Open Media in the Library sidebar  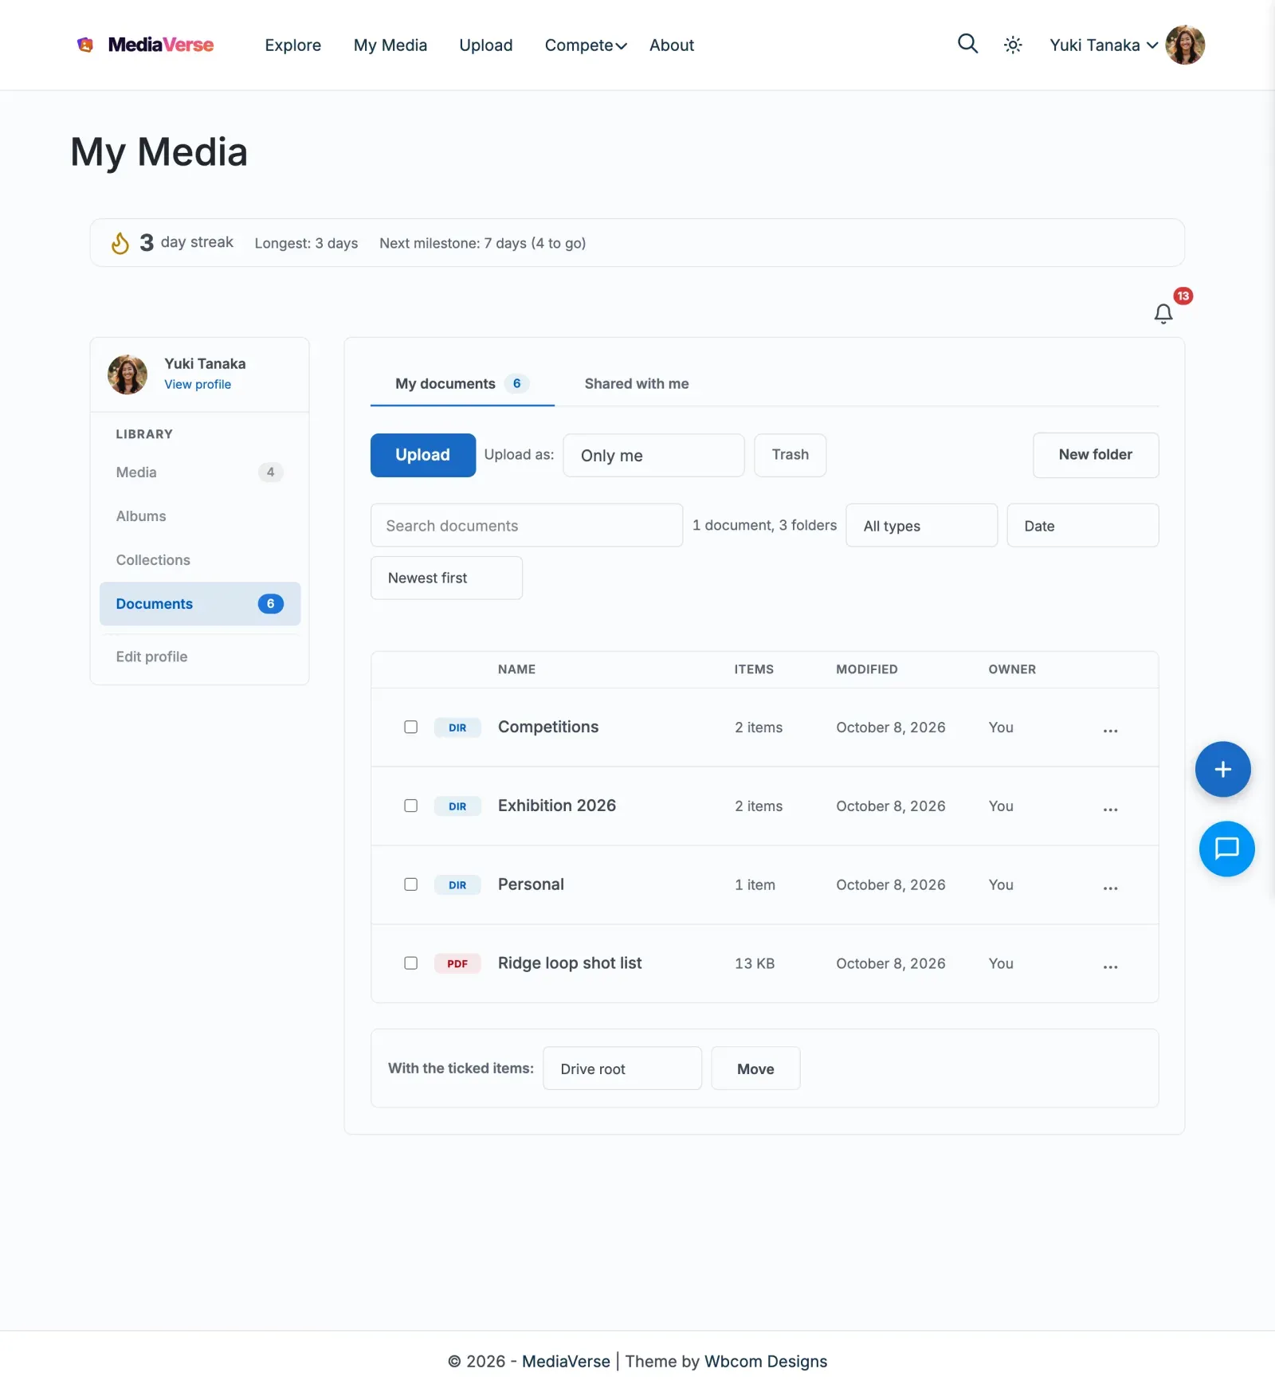(200, 472)
